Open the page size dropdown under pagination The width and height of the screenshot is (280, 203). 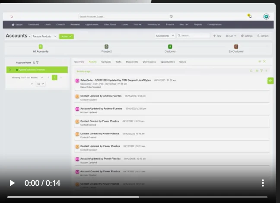click(41, 84)
